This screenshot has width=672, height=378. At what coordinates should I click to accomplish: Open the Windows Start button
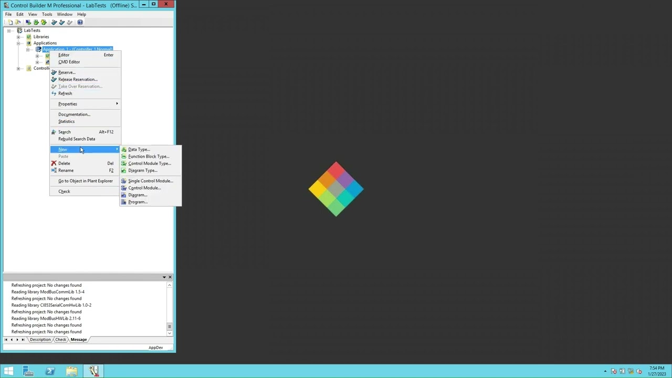click(x=8, y=371)
